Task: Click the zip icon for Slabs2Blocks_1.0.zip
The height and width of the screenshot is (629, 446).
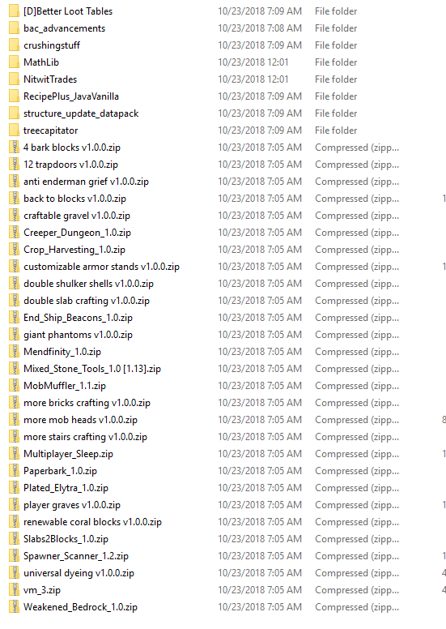Action: tap(14, 539)
